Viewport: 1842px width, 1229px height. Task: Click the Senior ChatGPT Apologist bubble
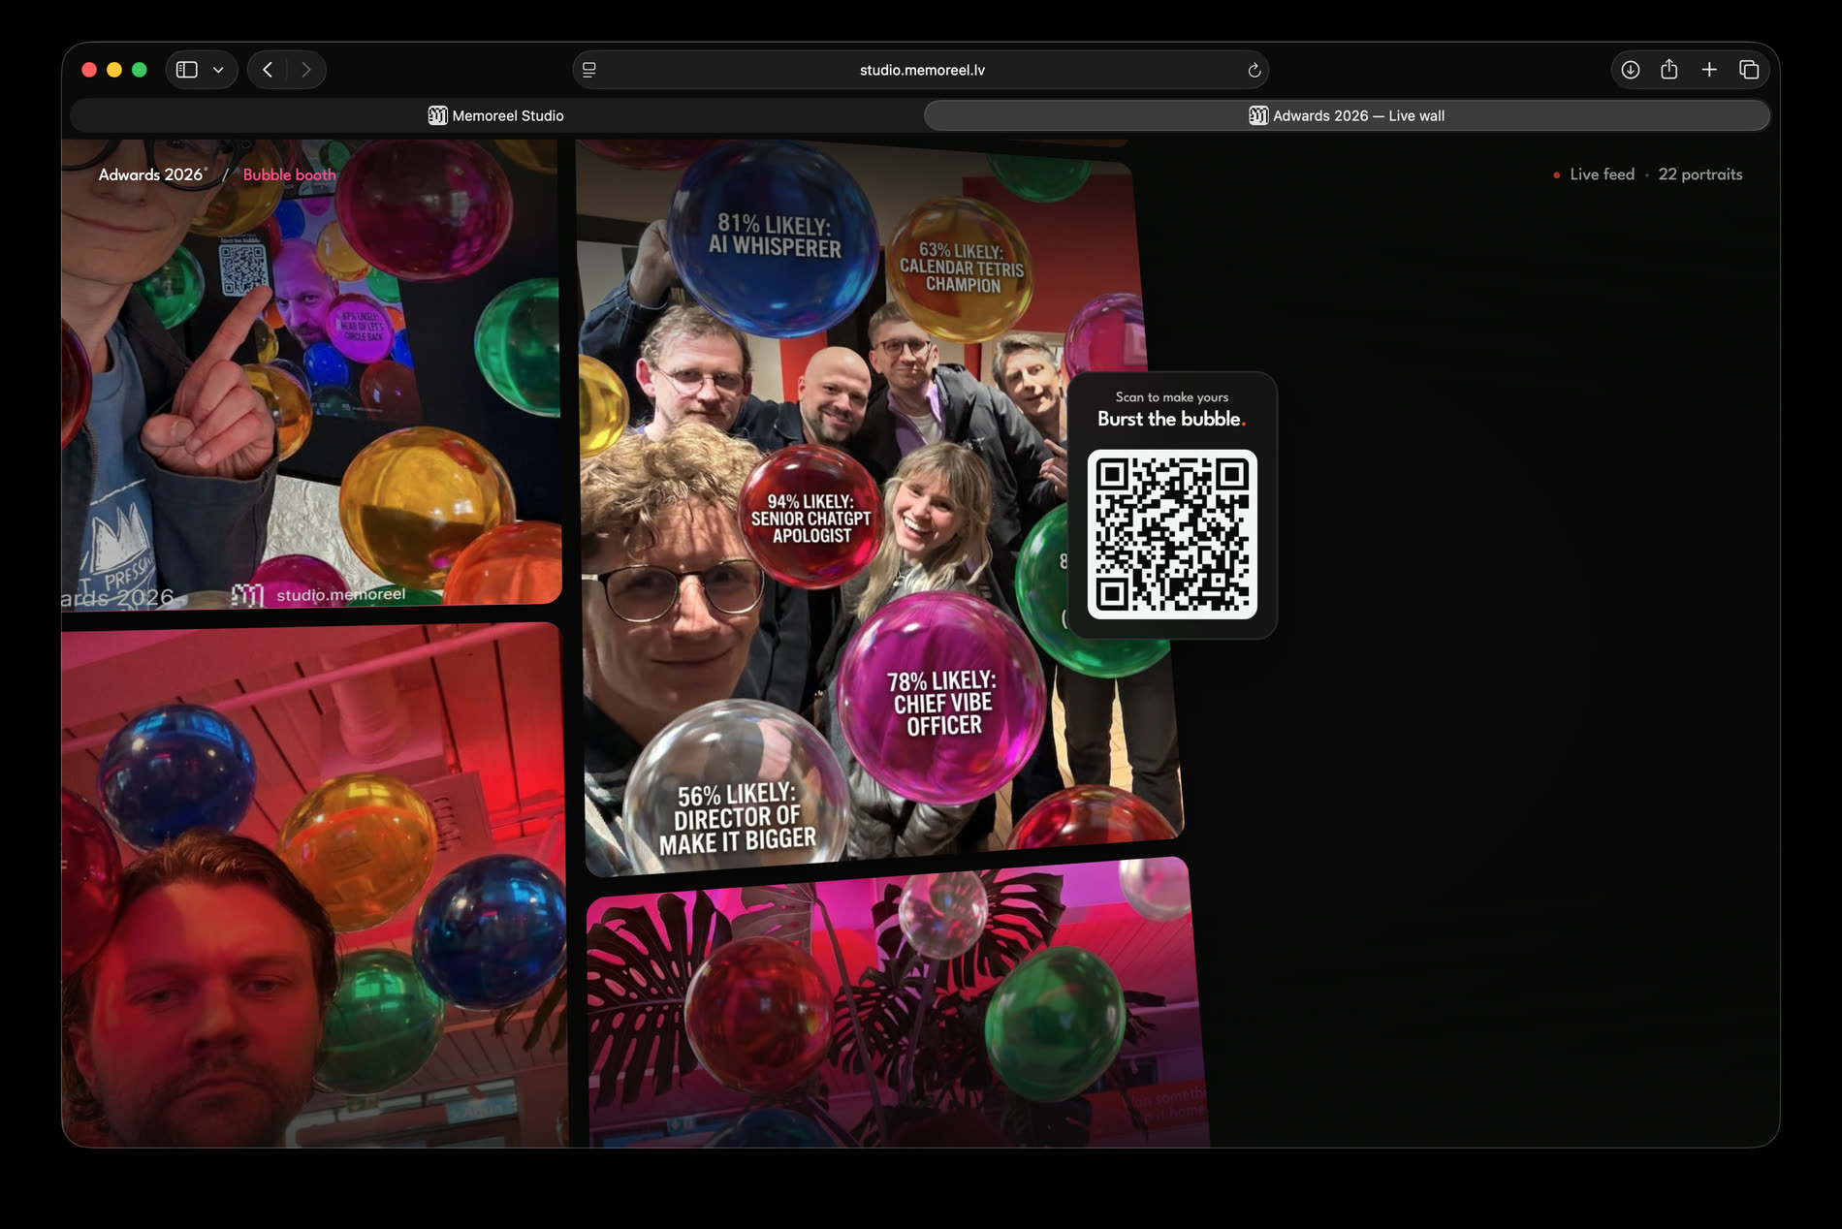click(x=810, y=518)
